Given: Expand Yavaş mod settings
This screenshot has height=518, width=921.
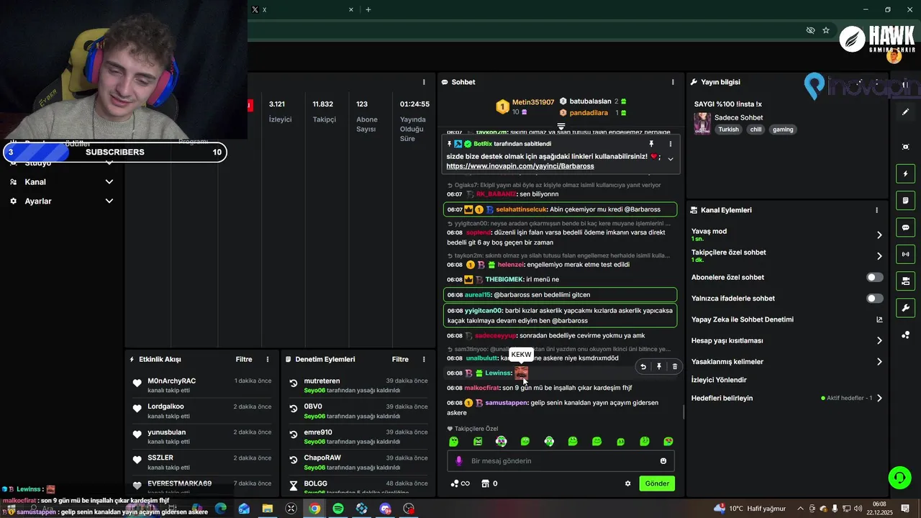Looking at the screenshot, I should [x=879, y=235].
